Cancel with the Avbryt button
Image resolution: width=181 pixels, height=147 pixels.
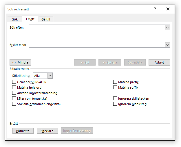159,62
